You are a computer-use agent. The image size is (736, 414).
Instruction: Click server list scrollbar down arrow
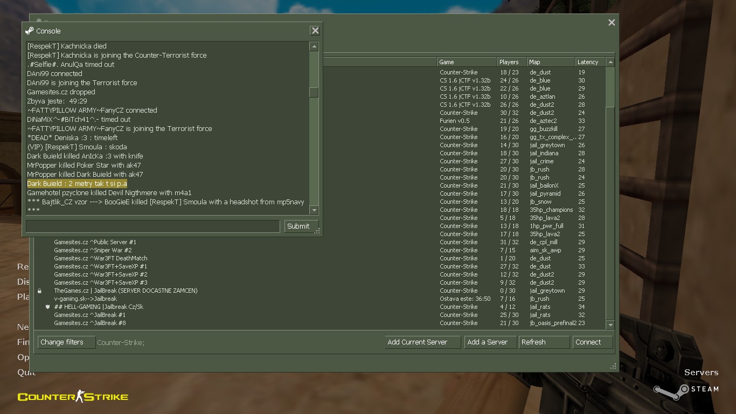pos(610,325)
